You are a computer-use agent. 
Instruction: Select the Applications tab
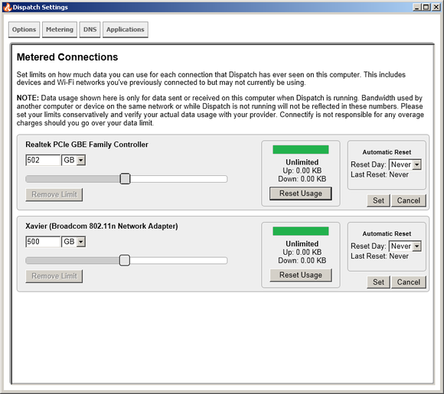click(x=125, y=29)
